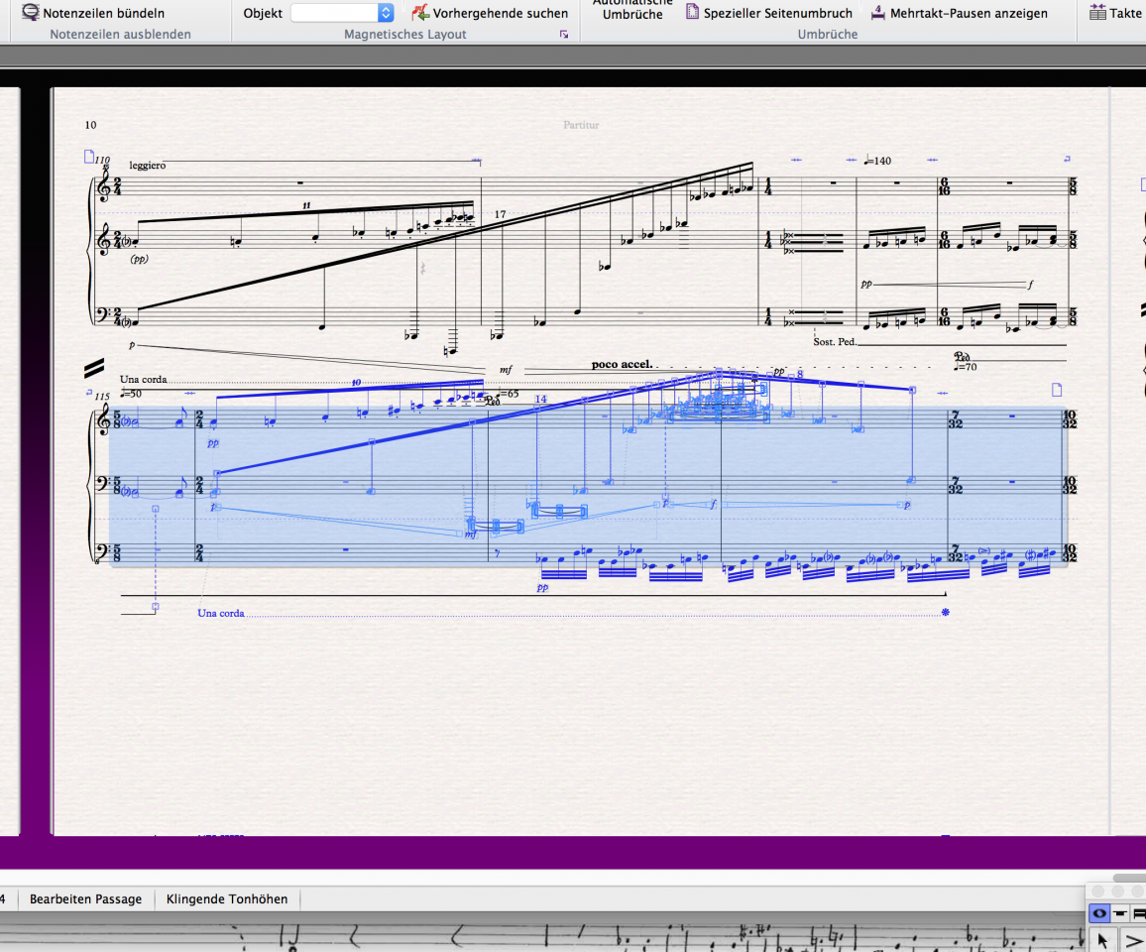Select the 7/32 time signature on the top staff
1146x952 pixels.
click(x=956, y=419)
